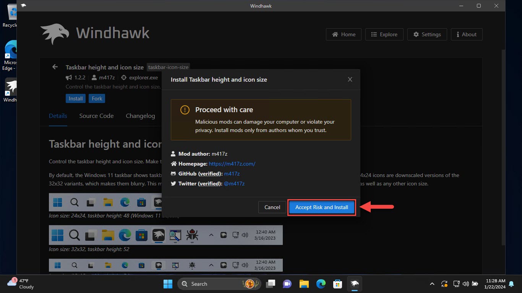
Task: Click the Icon size: 32x32 caption
Action: click(x=89, y=249)
